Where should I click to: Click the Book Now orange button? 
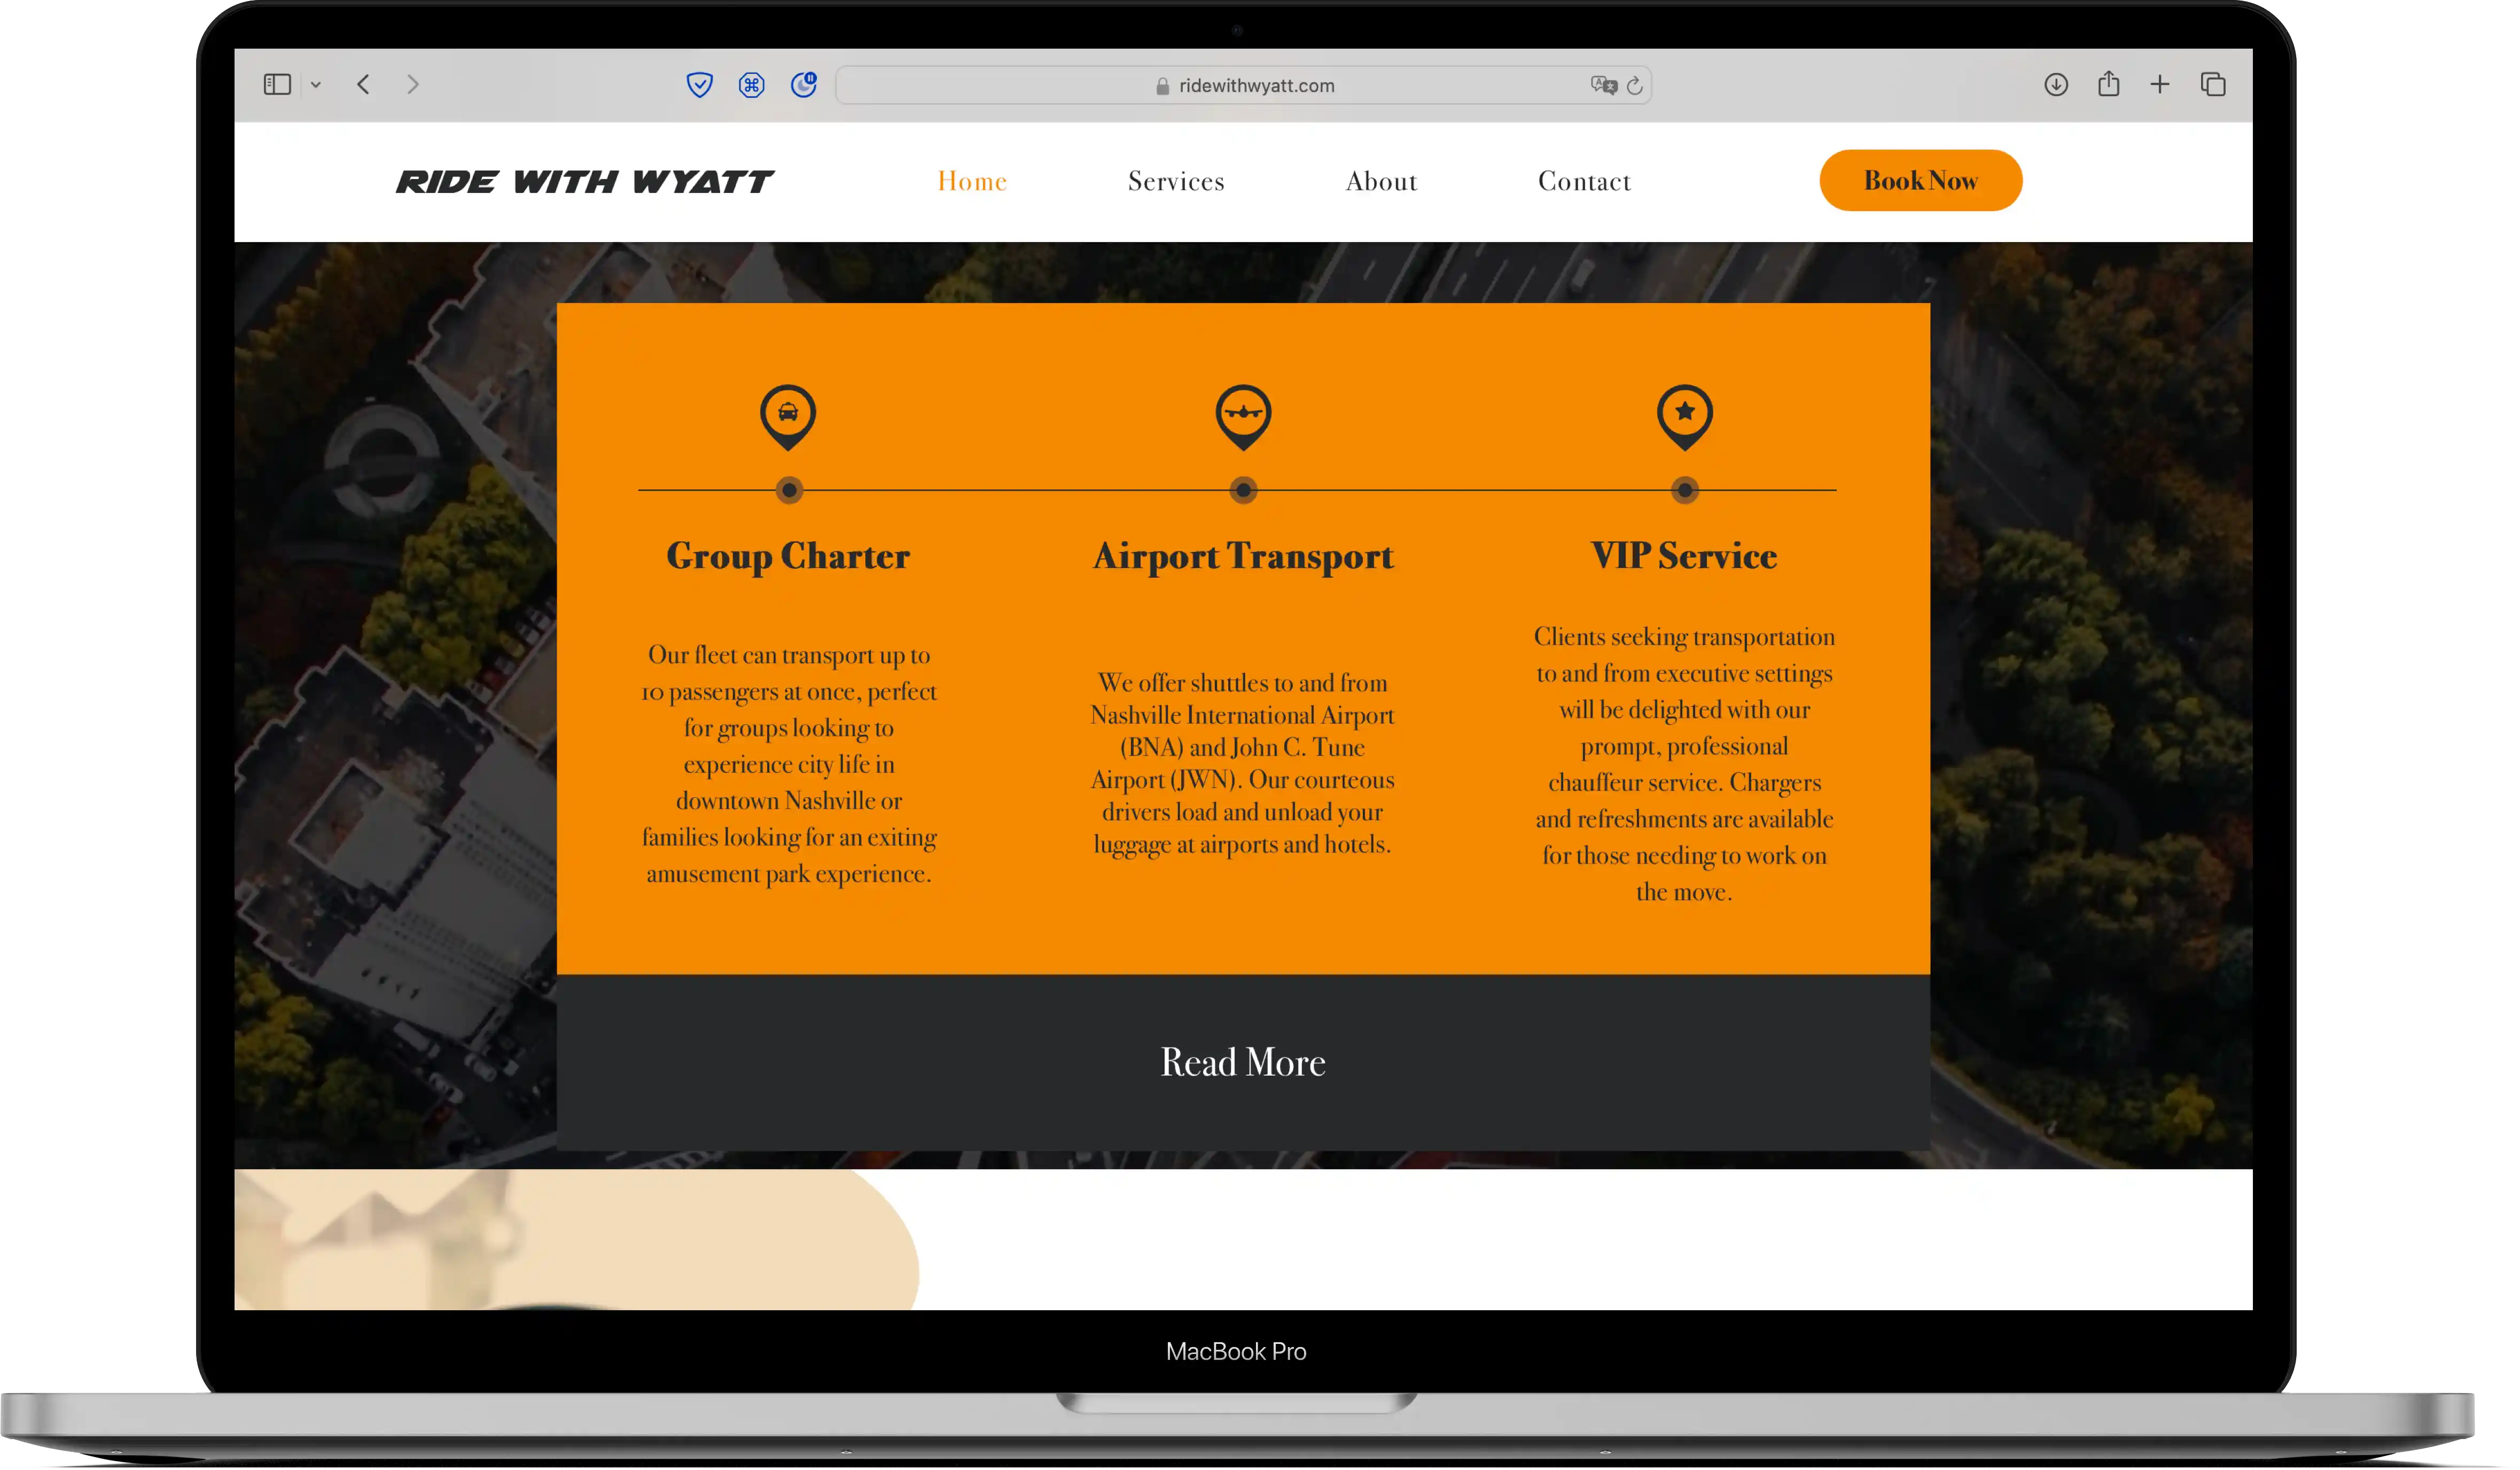[x=1920, y=180]
